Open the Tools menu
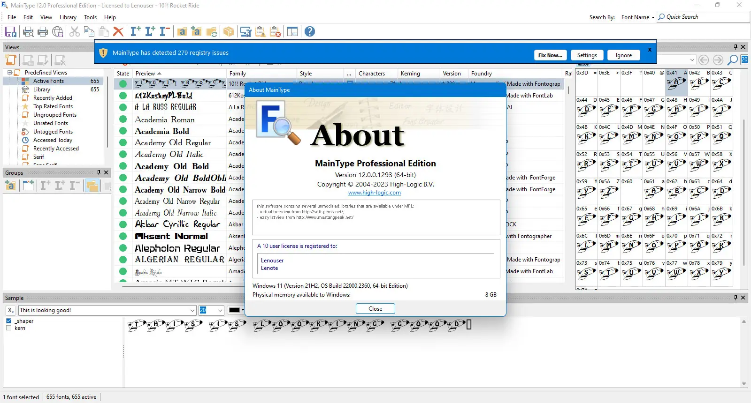 91,17
